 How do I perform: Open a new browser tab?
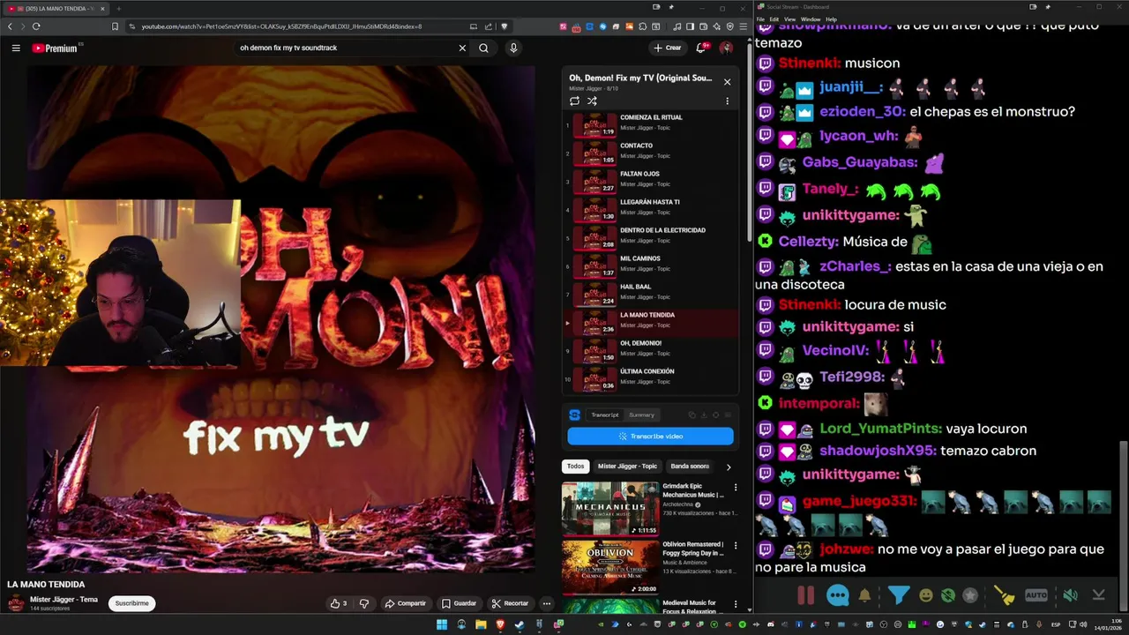pyautogui.click(x=118, y=8)
